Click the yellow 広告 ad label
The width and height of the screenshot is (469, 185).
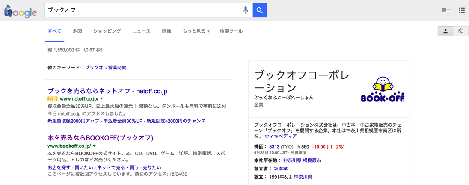pos(52,98)
